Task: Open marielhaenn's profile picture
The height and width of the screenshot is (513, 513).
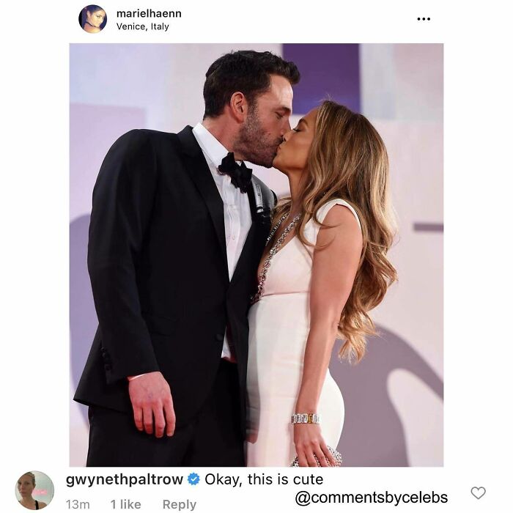Action: (92, 19)
